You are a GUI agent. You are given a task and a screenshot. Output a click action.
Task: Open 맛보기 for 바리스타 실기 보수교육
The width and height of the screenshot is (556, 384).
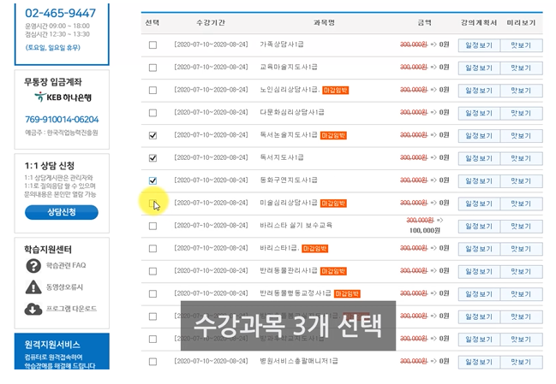521,227
